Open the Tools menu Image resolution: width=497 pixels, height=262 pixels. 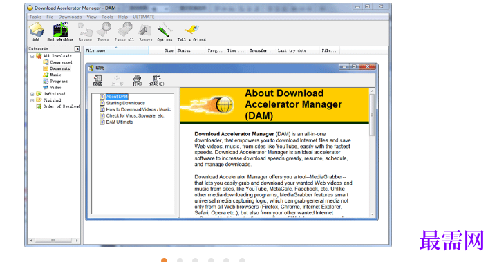pyautogui.click(x=107, y=17)
